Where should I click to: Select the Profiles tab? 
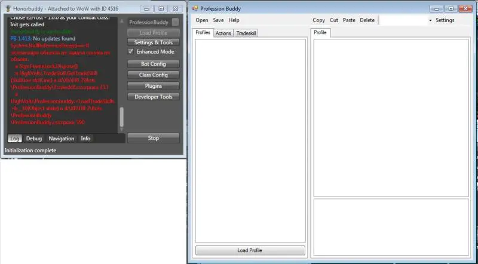pos(203,32)
